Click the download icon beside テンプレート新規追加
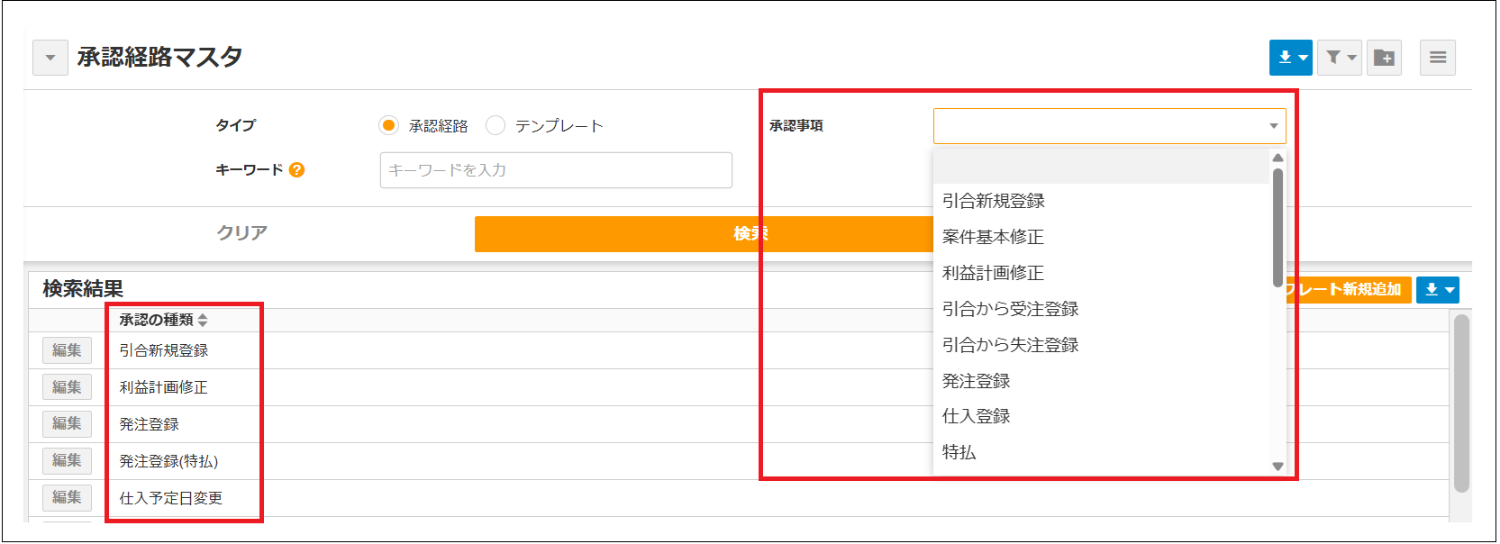Screen dimensions: 1500x544 [1432, 289]
